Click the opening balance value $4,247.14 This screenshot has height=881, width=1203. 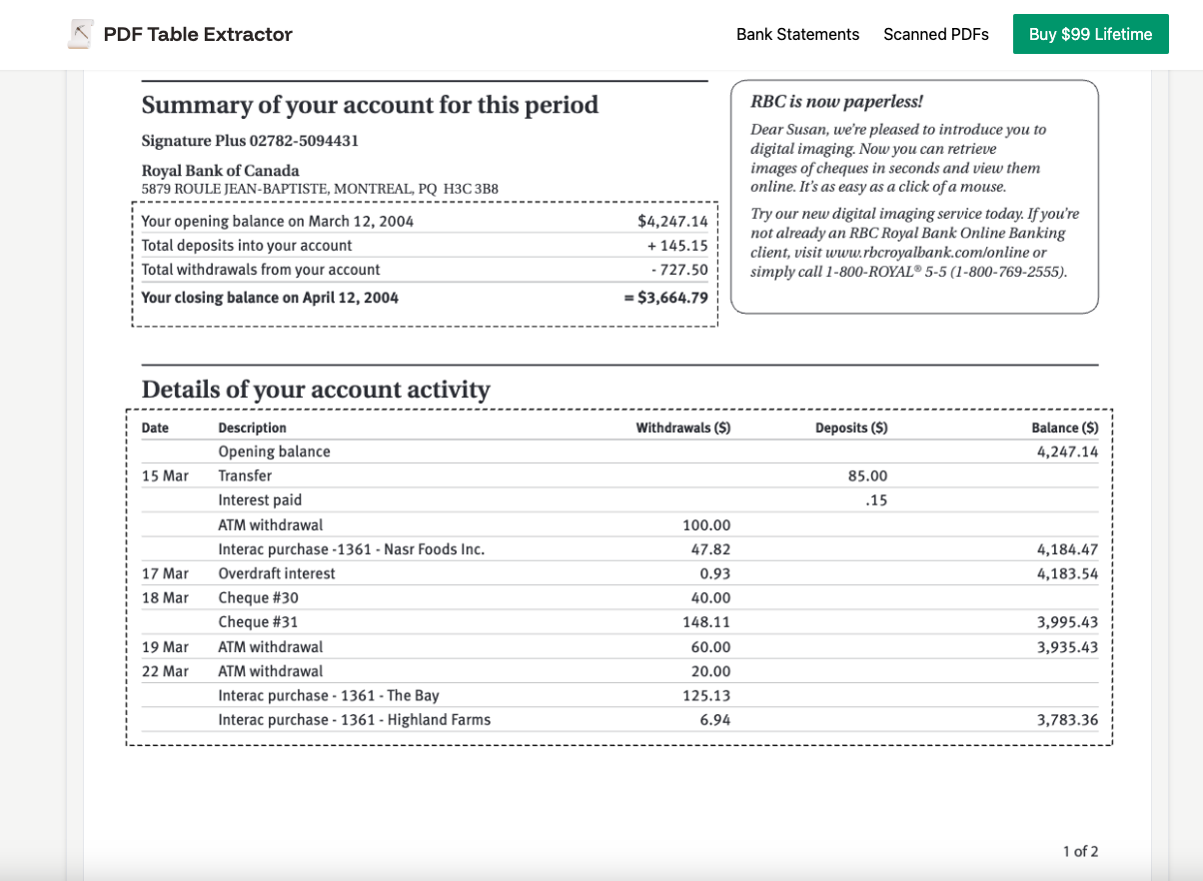[672, 221]
